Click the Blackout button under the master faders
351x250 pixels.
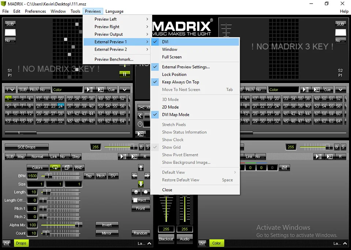pos(166,239)
